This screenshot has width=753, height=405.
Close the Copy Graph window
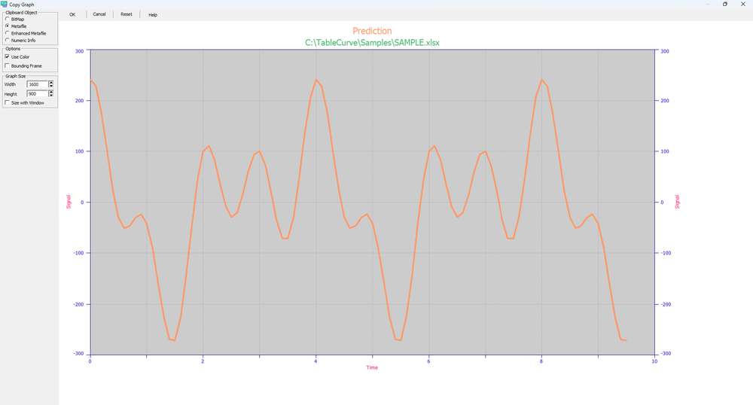tap(743, 4)
